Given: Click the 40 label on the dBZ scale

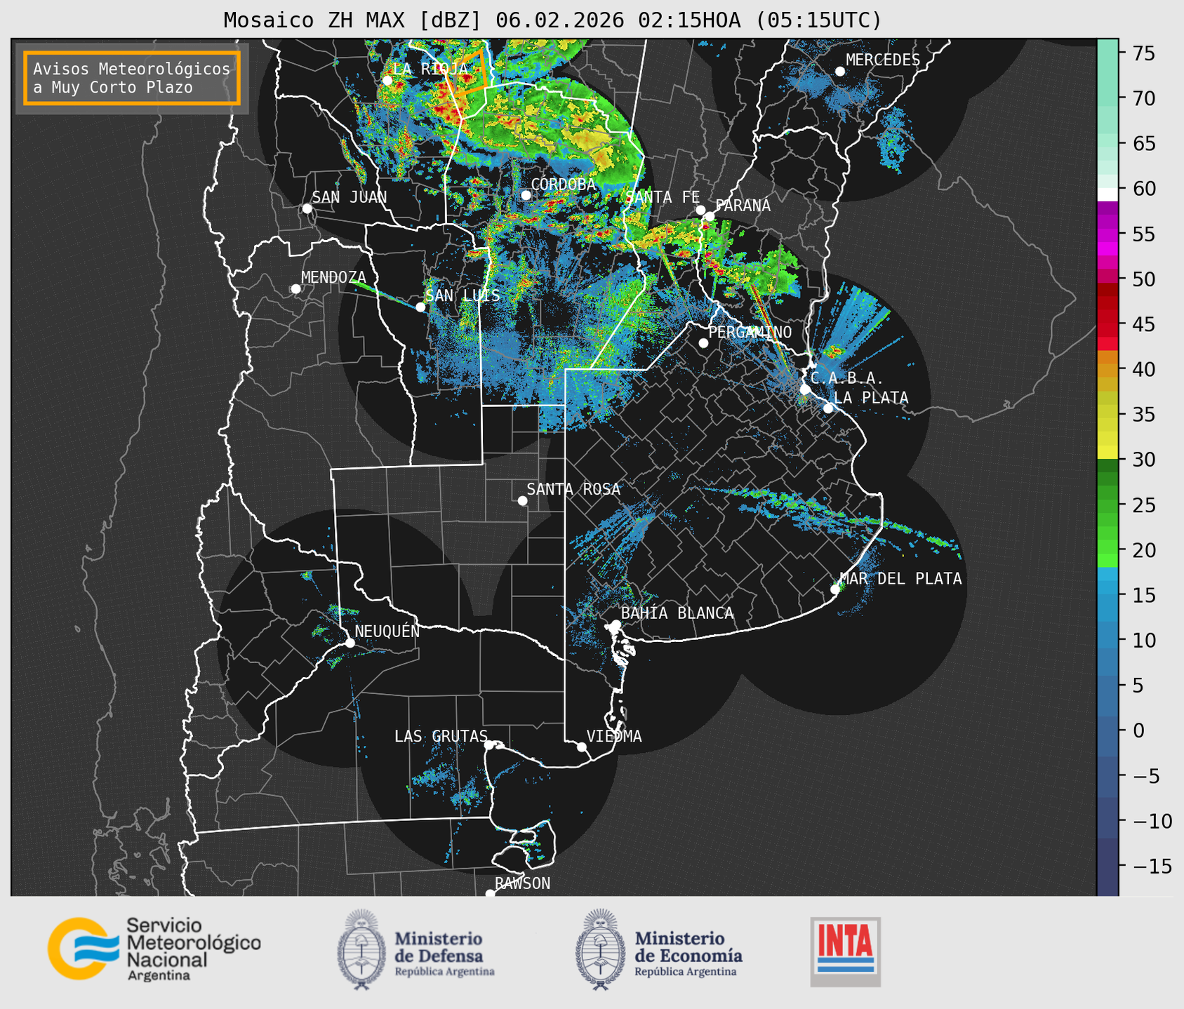Looking at the screenshot, I should (x=1143, y=369).
